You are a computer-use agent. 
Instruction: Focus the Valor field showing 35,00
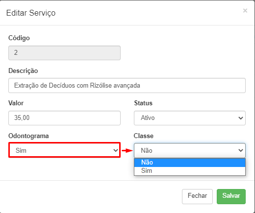point(64,118)
